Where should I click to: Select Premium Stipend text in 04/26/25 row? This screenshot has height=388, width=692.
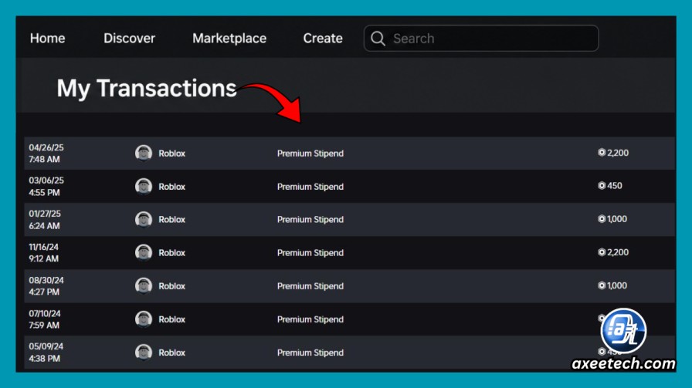pos(310,154)
